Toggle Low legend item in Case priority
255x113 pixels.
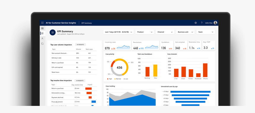point(126,79)
